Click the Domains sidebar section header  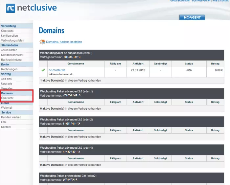click(x=16, y=93)
